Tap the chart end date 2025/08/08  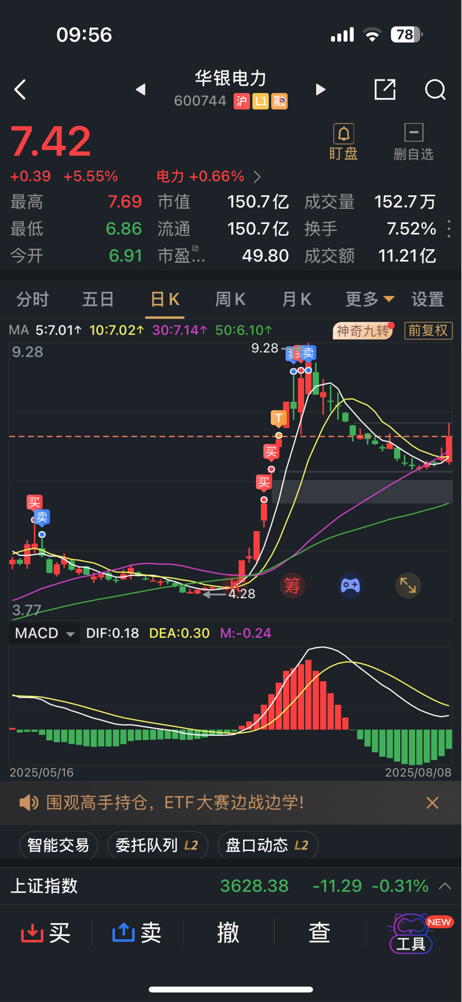click(x=418, y=772)
